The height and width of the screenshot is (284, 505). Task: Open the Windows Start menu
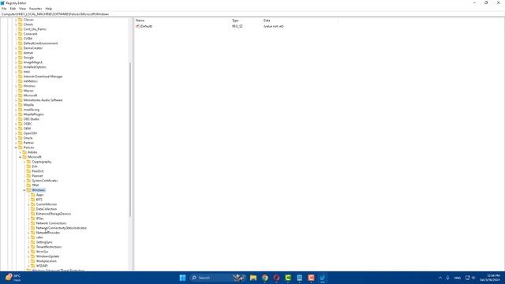pyautogui.click(x=182, y=278)
